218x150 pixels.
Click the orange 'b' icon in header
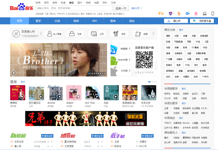(x=179, y=13)
